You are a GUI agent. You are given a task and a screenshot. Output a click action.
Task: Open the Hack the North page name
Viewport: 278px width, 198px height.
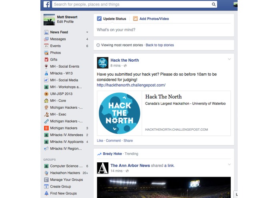pyautogui.click(x=125, y=60)
